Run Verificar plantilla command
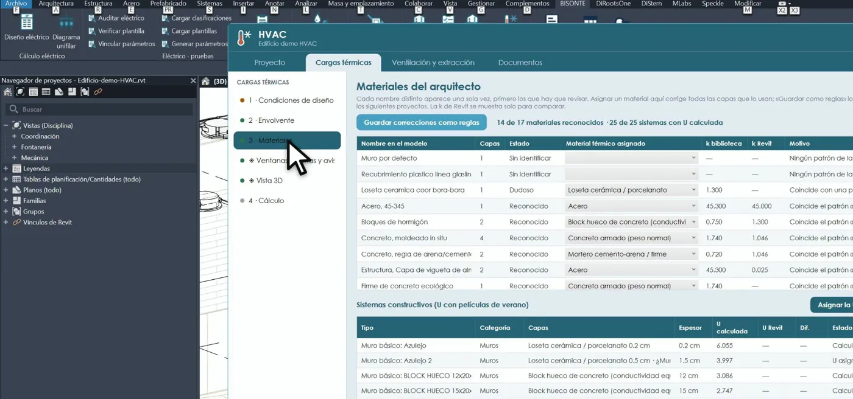853x399 pixels. coord(116,31)
